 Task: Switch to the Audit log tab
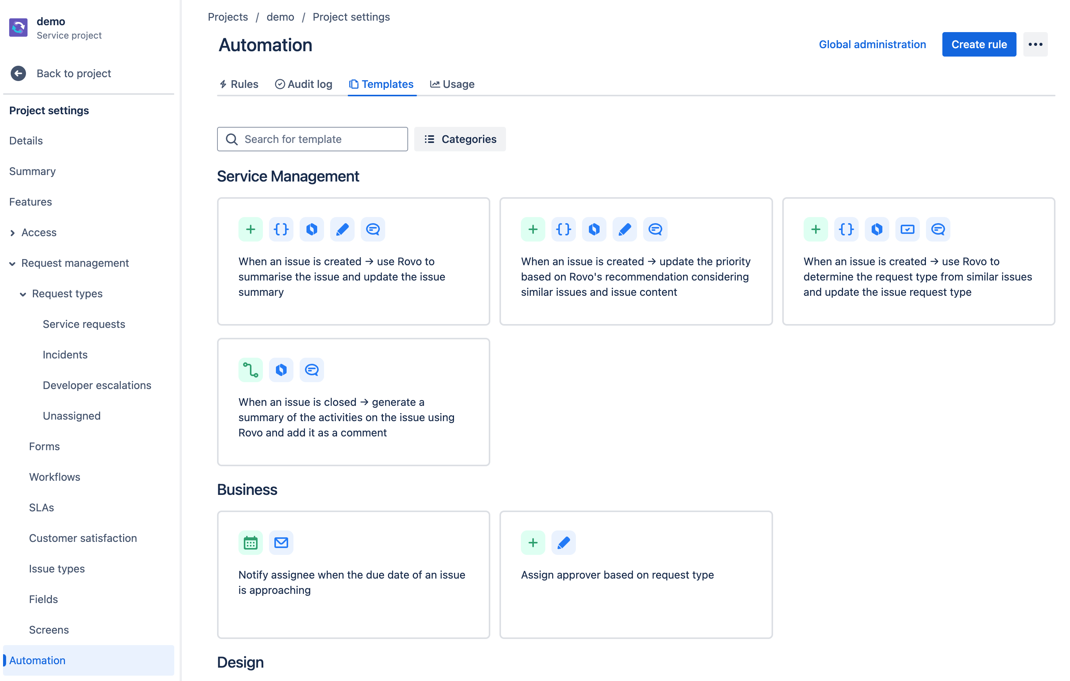(303, 84)
